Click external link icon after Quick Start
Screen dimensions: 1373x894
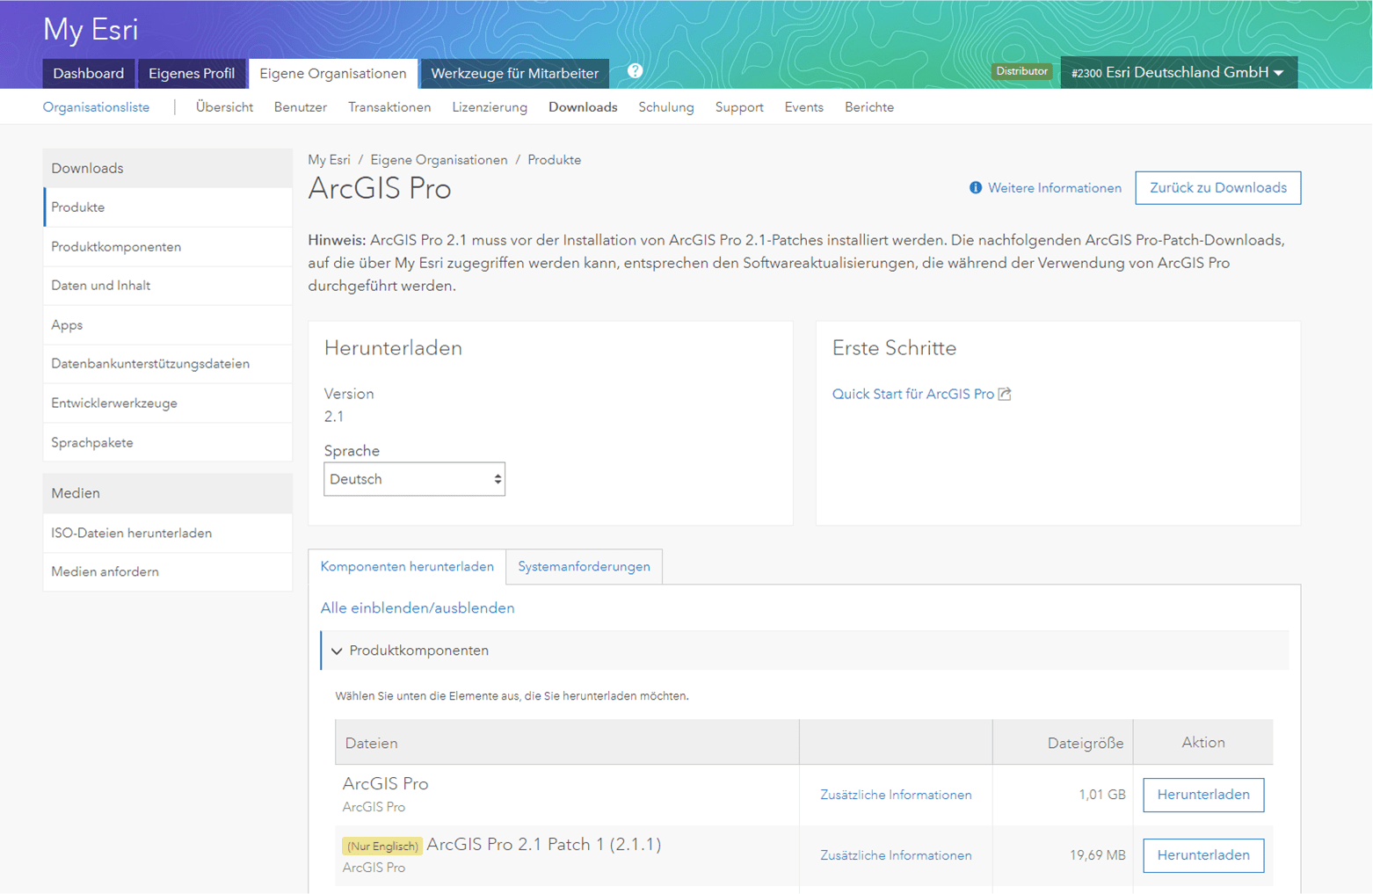coord(1005,394)
